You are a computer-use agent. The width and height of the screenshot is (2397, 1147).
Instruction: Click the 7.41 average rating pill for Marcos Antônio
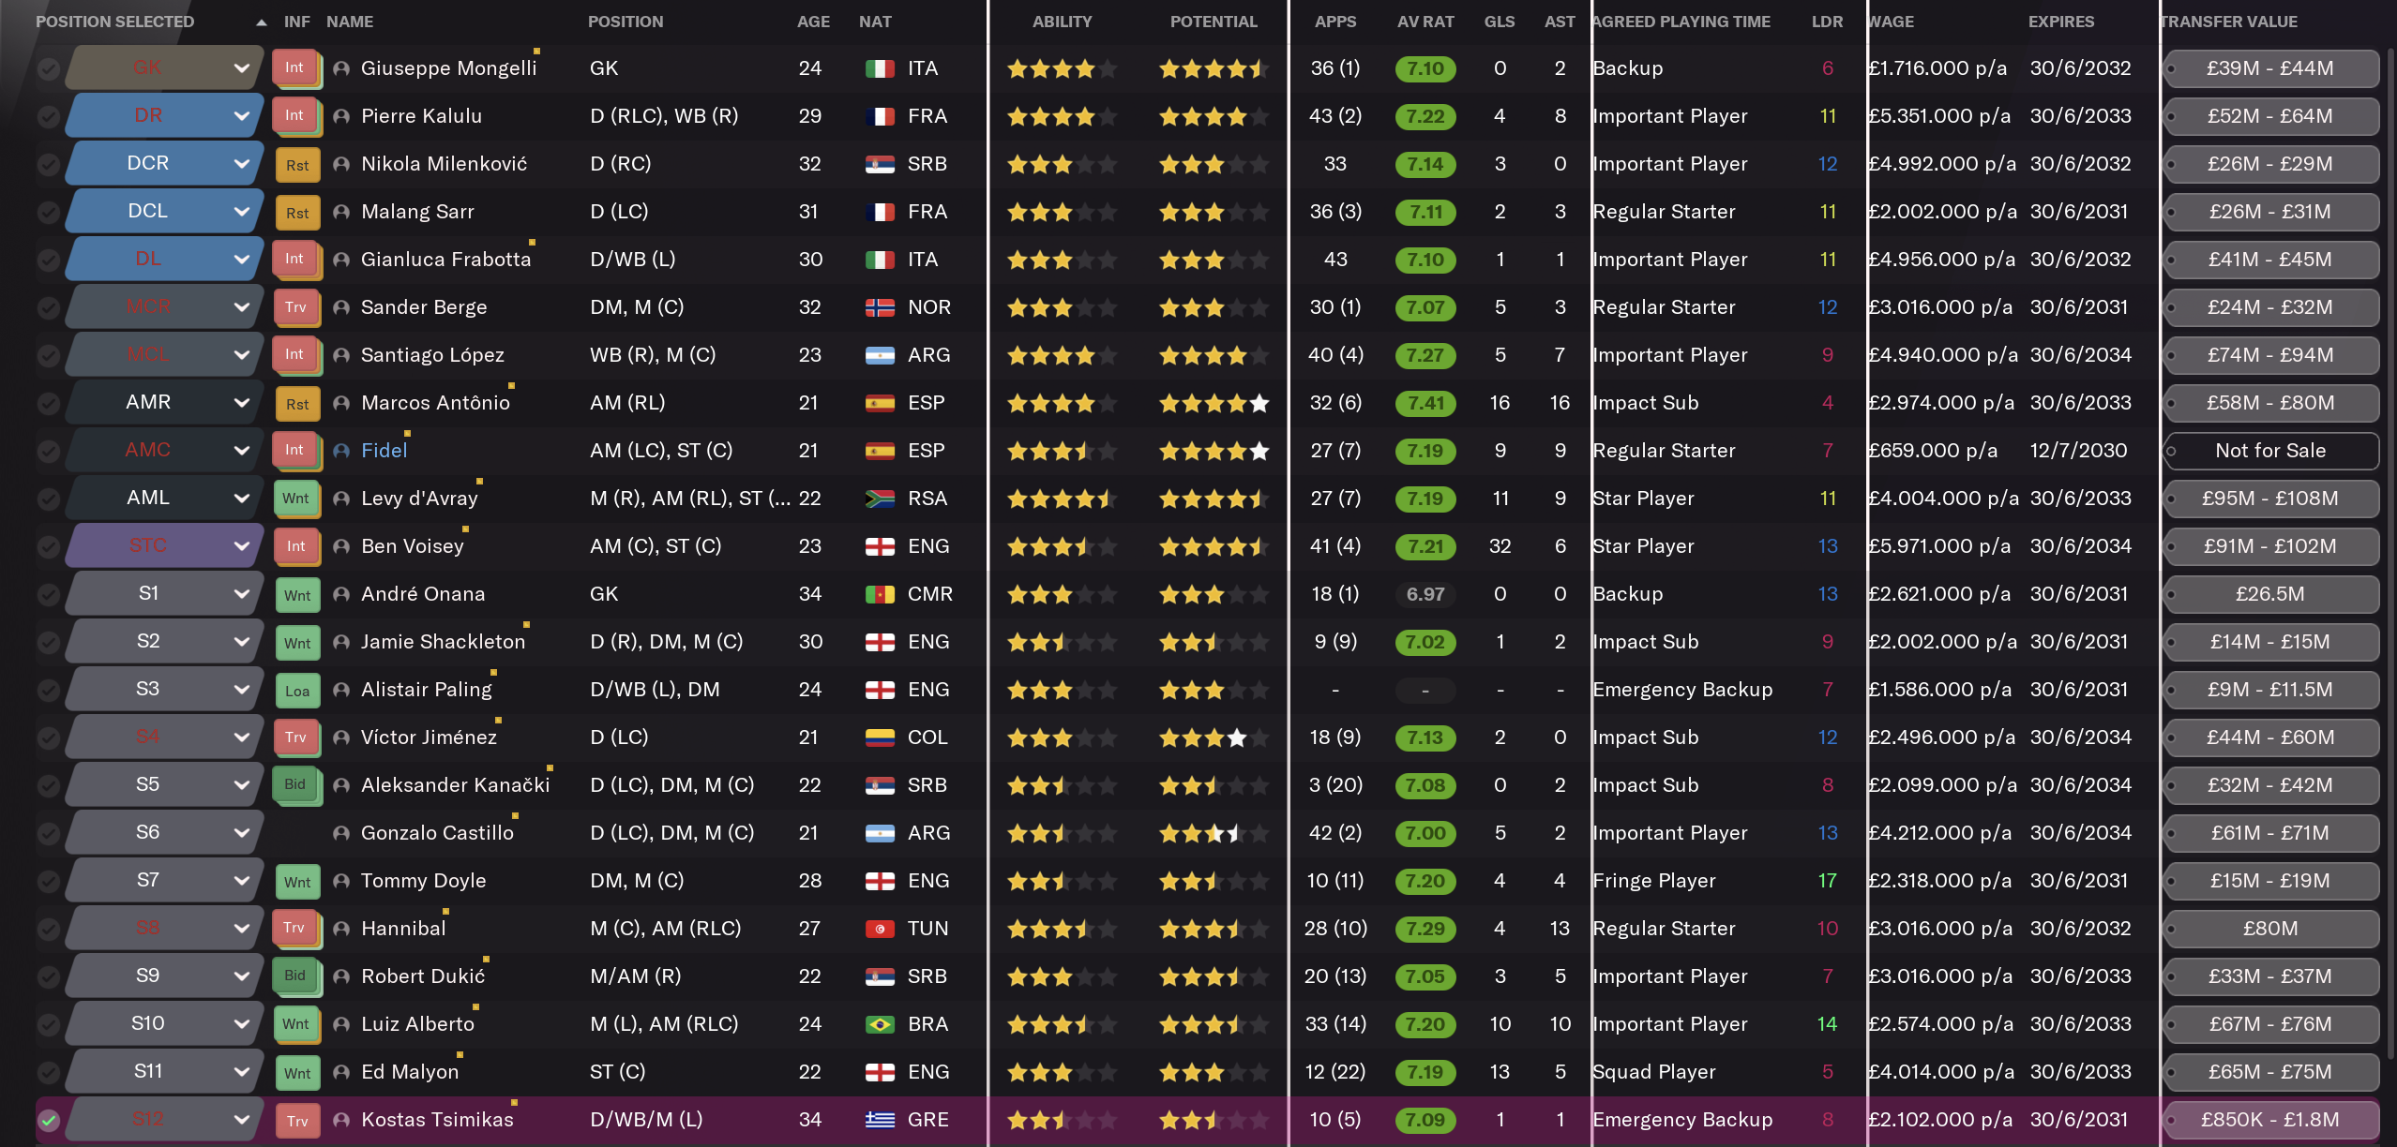point(1425,403)
